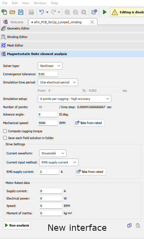
Task: Click the Geometry Editor section icon
Action: coord(3,28)
